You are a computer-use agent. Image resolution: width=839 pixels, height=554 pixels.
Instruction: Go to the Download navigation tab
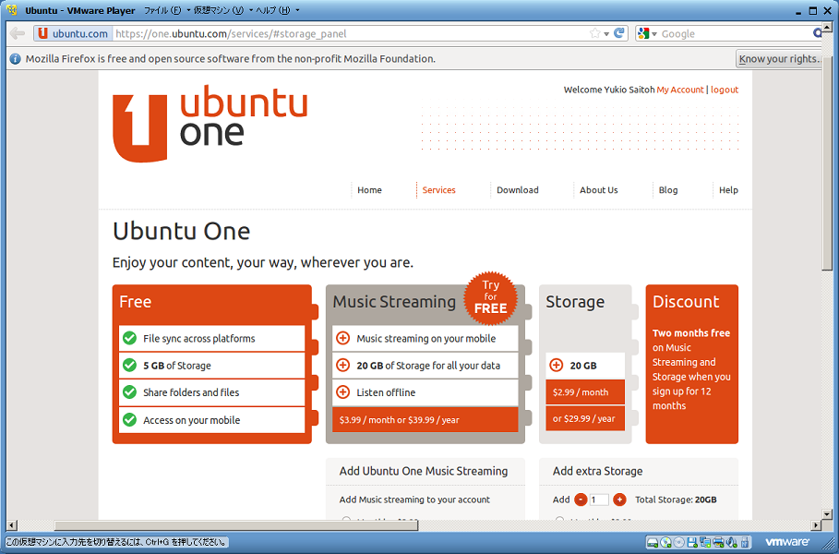click(x=517, y=190)
